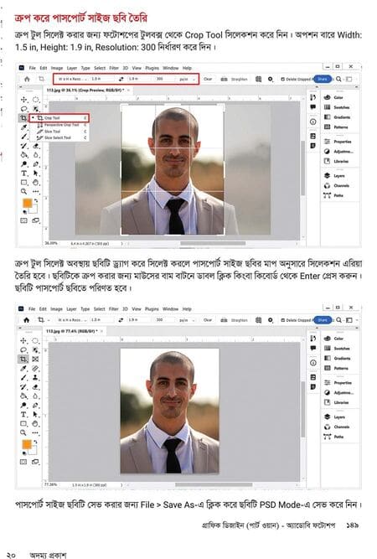The image size is (377, 559).
Task: Open the Layers panel in lower Photoshop window
Action: [x=334, y=417]
